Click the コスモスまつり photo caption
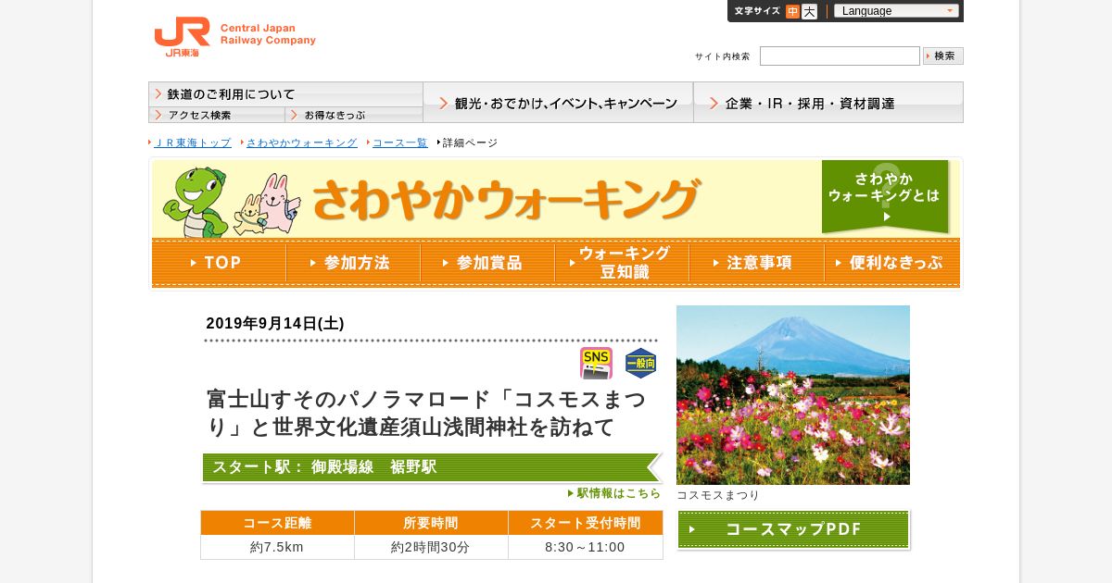The height and width of the screenshot is (583, 1112). click(x=718, y=495)
